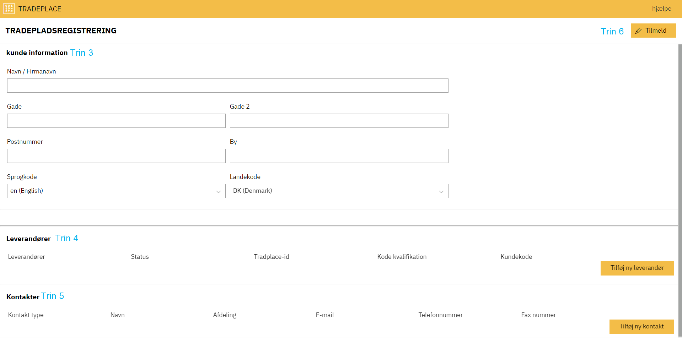The height and width of the screenshot is (338, 682).
Task: Click the Telefonnummer column header
Action: pyautogui.click(x=440, y=315)
